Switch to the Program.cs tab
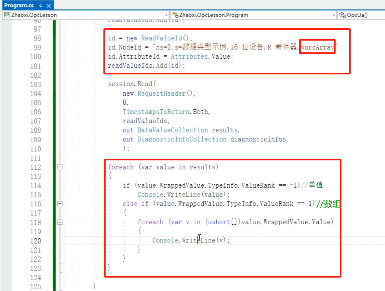385x291 pixels. (19, 5)
